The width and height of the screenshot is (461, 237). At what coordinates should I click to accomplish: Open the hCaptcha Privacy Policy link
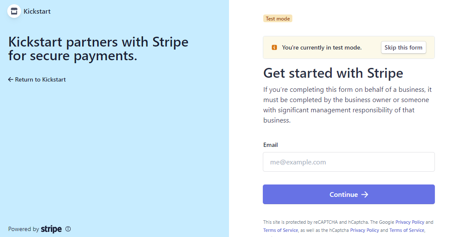[365, 230]
